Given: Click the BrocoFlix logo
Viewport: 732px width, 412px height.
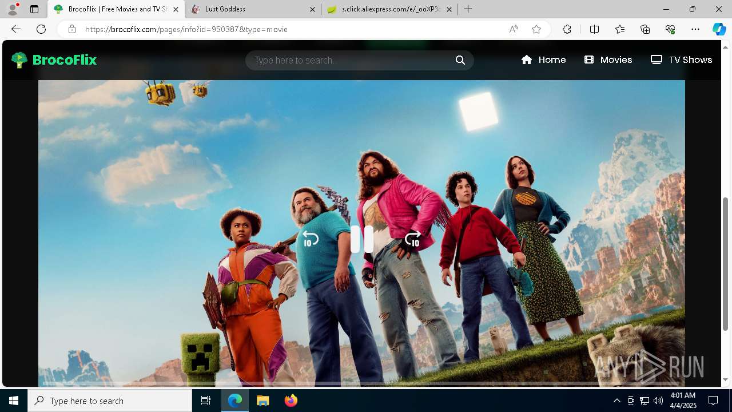Looking at the screenshot, I should point(54,60).
